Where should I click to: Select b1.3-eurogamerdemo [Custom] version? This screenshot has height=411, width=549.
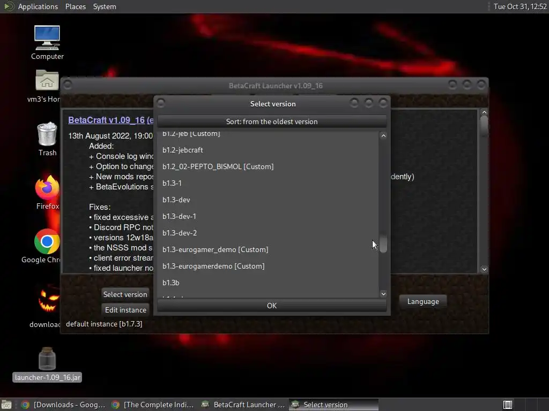tap(268, 266)
